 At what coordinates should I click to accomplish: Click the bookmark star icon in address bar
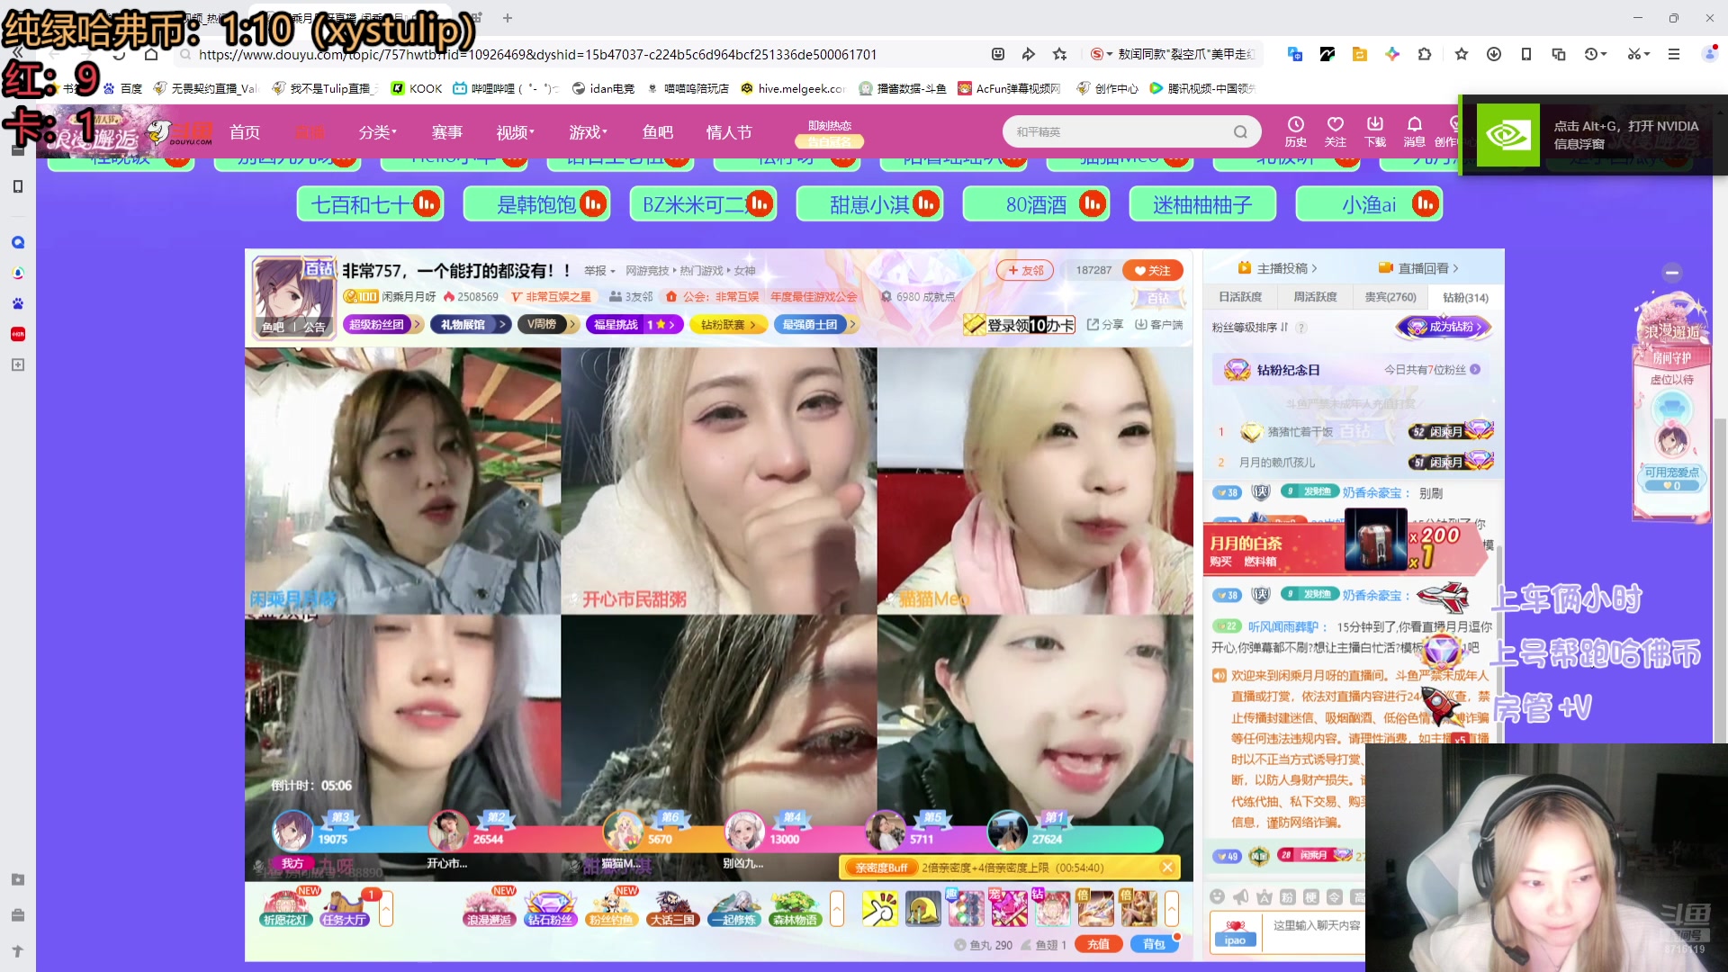tap(1059, 54)
